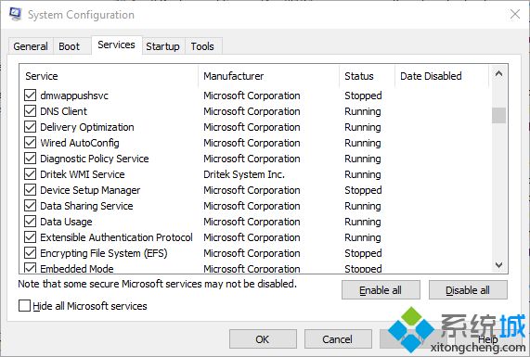Click Running status of DNS Client
Image resolution: width=530 pixels, height=357 pixels.
coord(363,111)
